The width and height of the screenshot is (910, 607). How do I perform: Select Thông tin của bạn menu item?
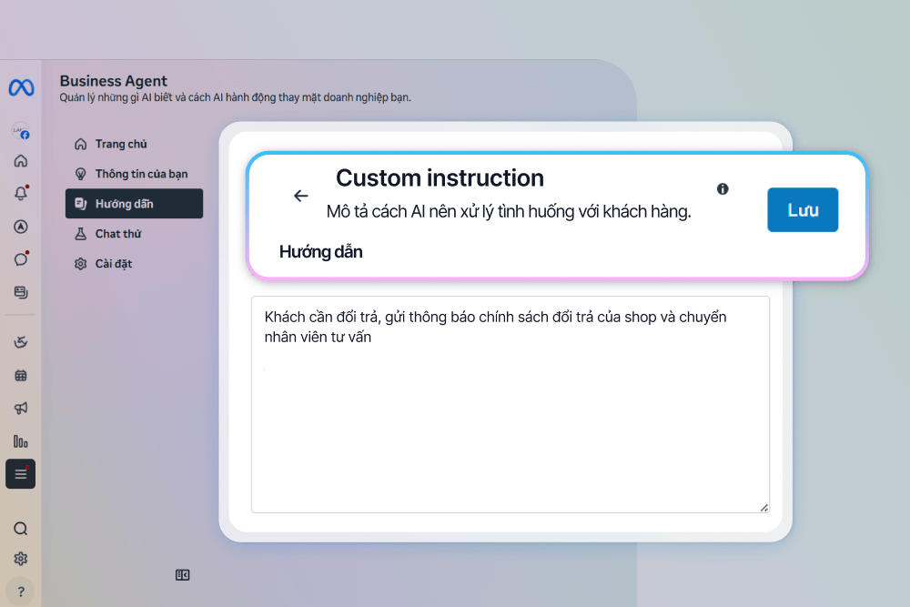(x=134, y=174)
